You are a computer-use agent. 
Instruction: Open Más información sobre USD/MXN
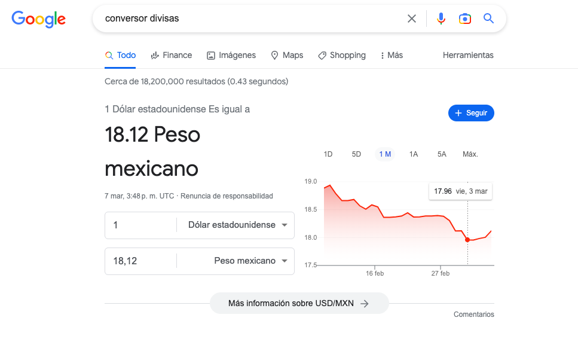click(299, 303)
